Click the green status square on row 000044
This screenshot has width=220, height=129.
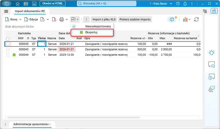[x=14, y=55]
